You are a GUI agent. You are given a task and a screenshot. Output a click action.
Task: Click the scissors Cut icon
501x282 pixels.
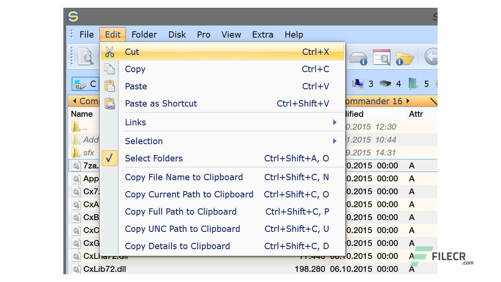pyautogui.click(x=110, y=52)
